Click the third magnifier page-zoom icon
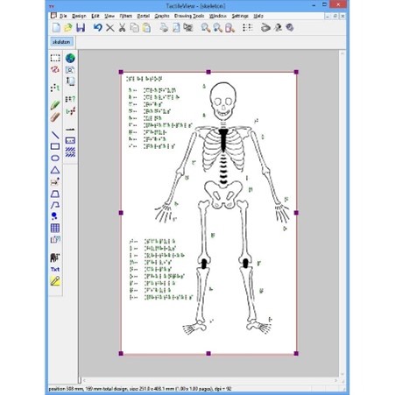 [229, 28]
